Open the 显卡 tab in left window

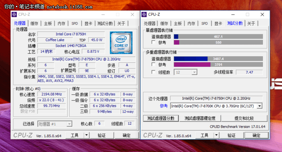(88, 24)
